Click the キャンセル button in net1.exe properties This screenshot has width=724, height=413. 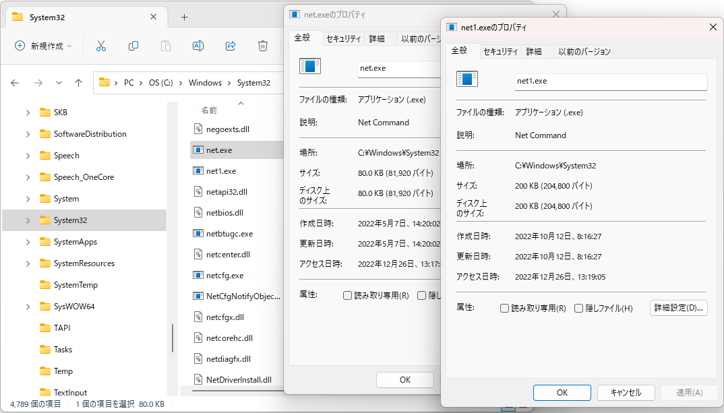click(626, 393)
